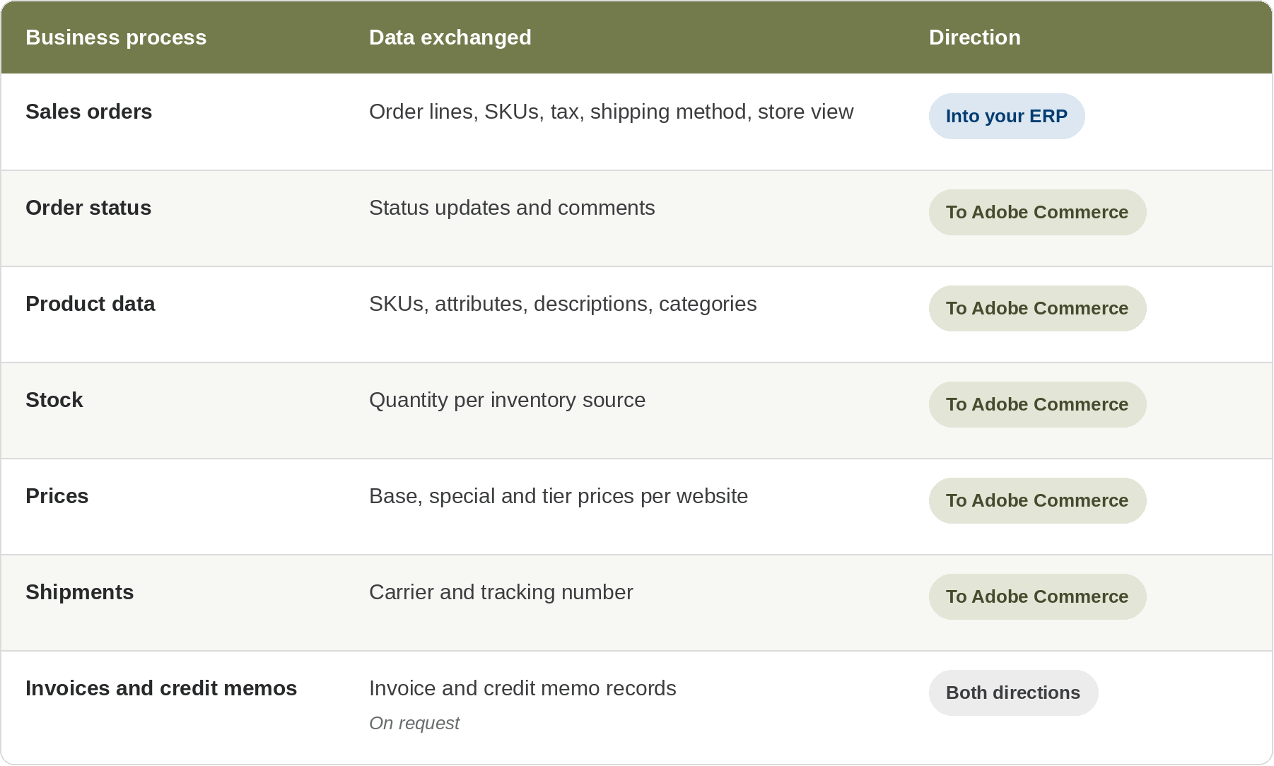Click the 'Direction' column header

(975, 37)
